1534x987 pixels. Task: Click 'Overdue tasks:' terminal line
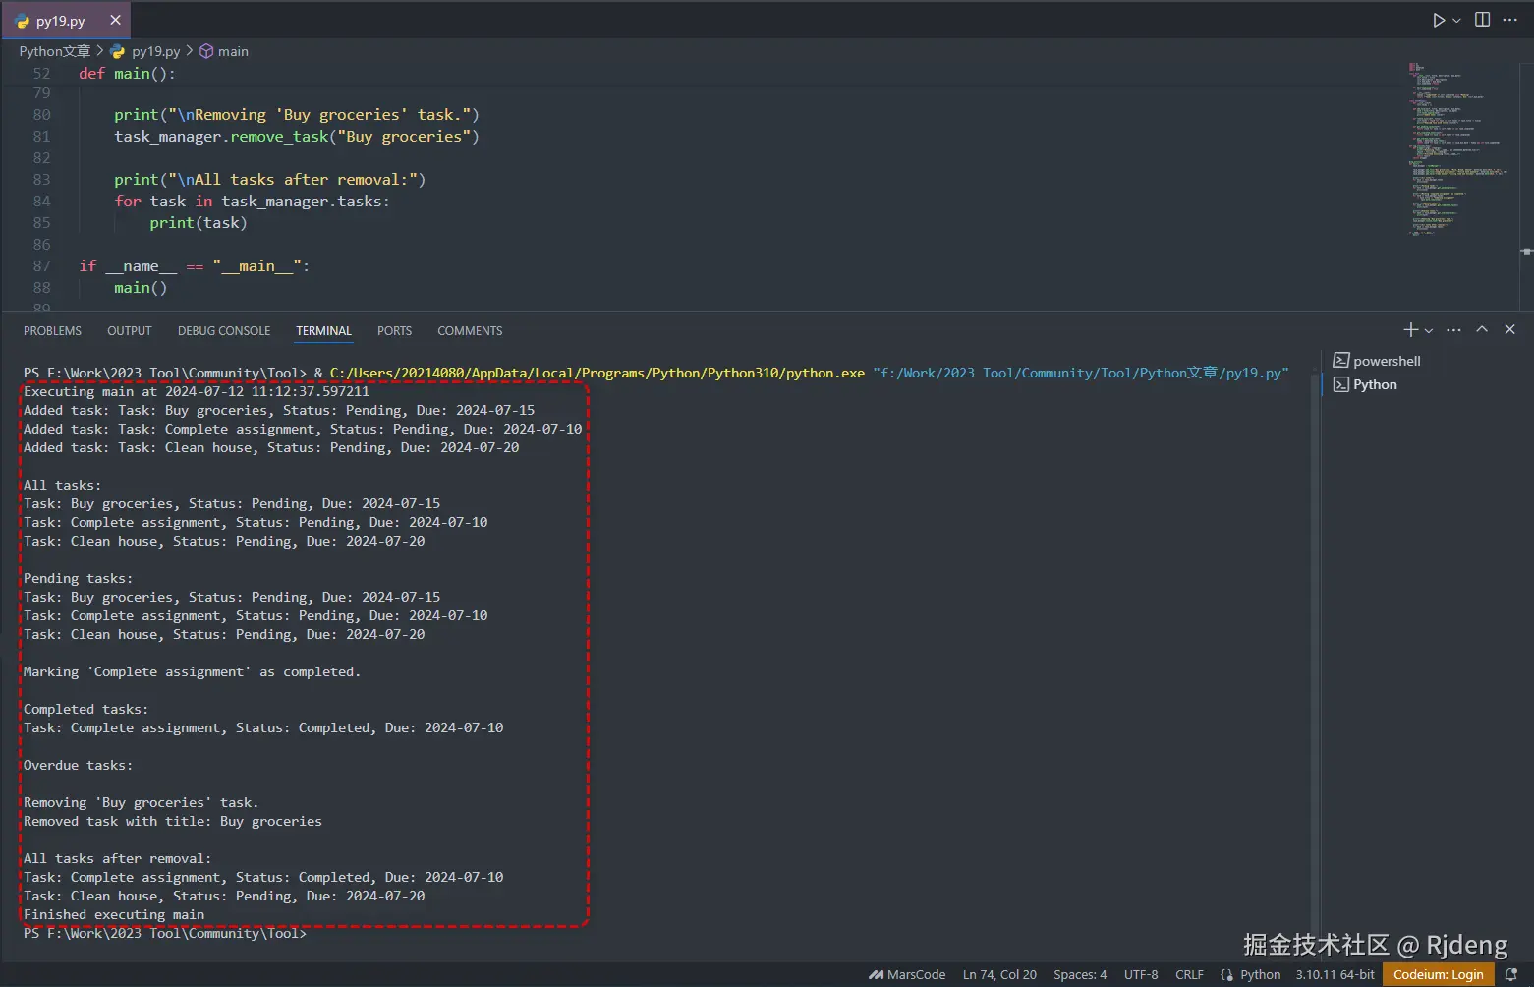(x=78, y=765)
